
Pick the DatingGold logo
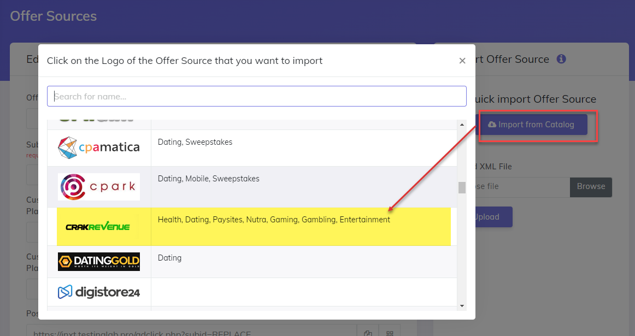point(99,262)
